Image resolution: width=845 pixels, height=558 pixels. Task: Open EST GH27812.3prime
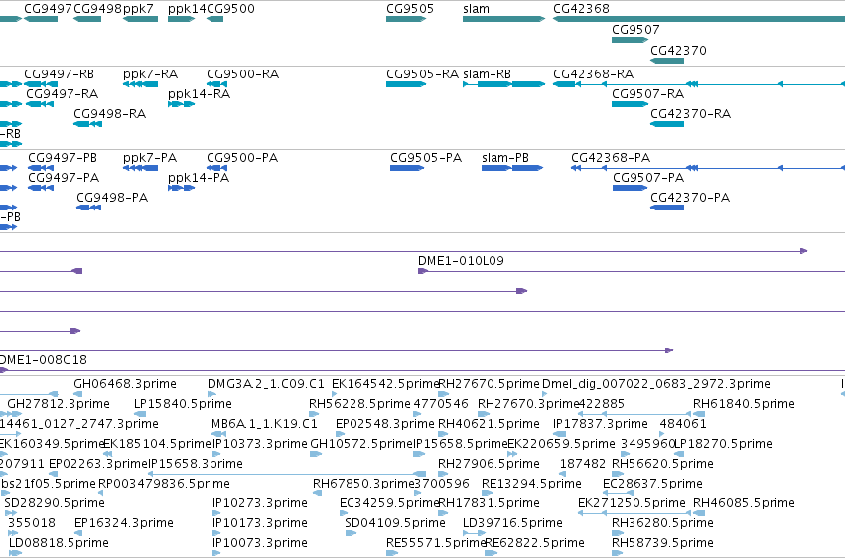tap(59, 404)
